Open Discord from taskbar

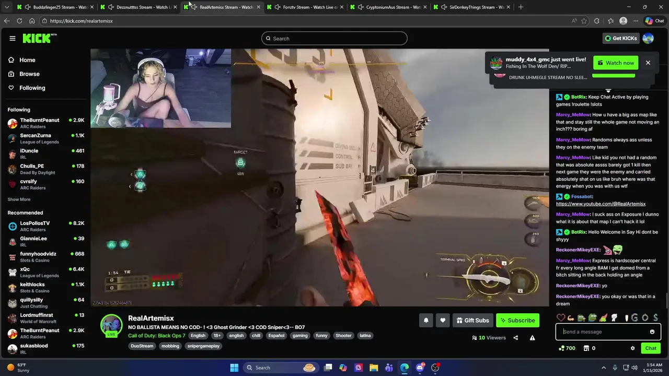coord(420,368)
